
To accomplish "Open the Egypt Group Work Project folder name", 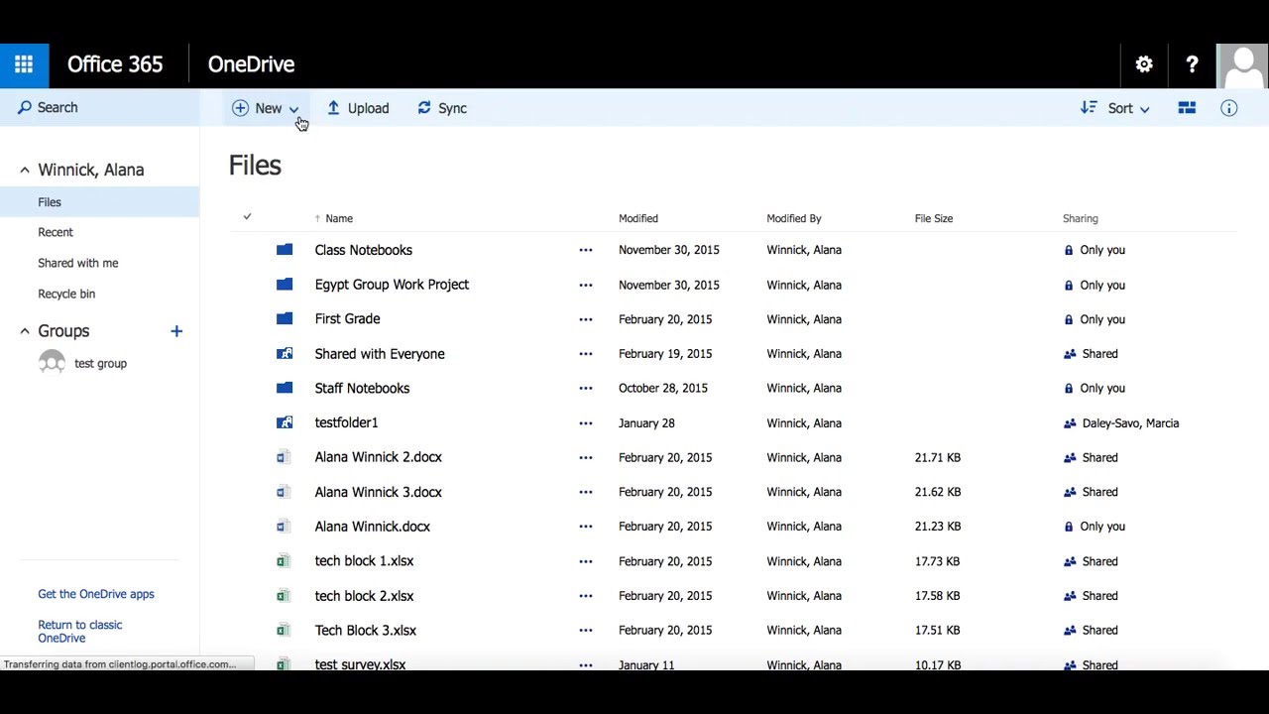I will 392,285.
